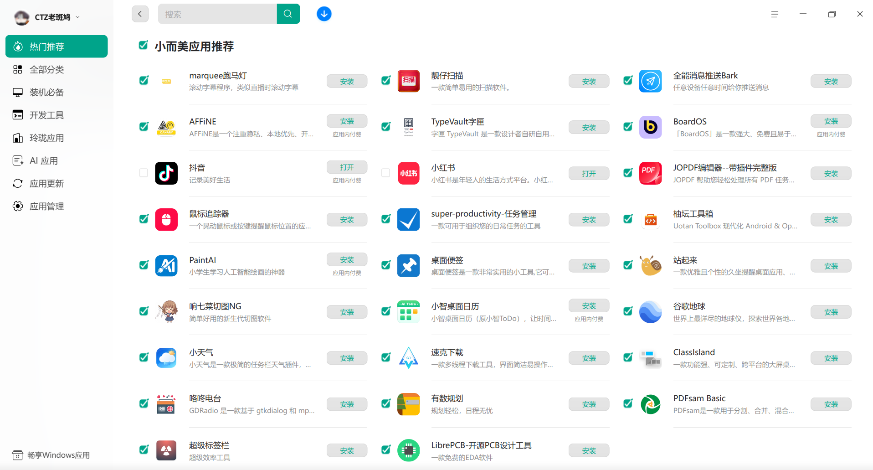Open 应用更新 in the sidebar
Screen dimensions: 873x470
point(56,183)
